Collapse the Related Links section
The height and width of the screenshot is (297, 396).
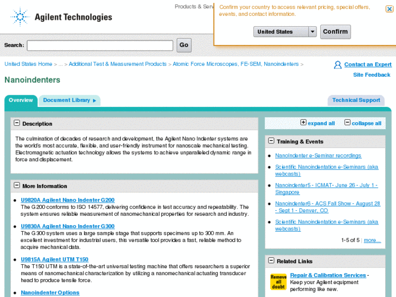(x=271, y=260)
